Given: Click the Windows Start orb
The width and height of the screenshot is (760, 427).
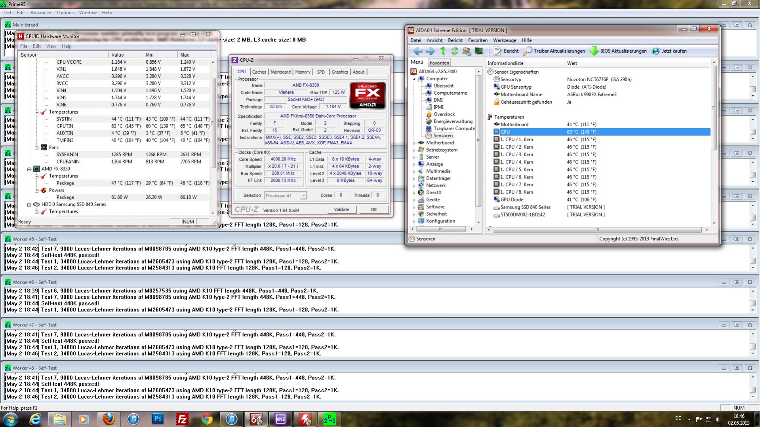Looking at the screenshot, I should coord(10,419).
